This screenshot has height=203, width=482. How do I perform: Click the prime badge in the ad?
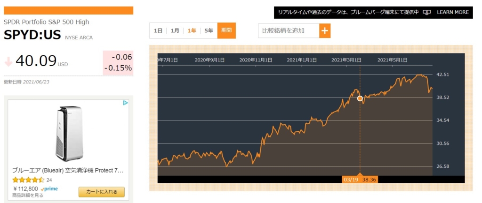pos(49,189)
